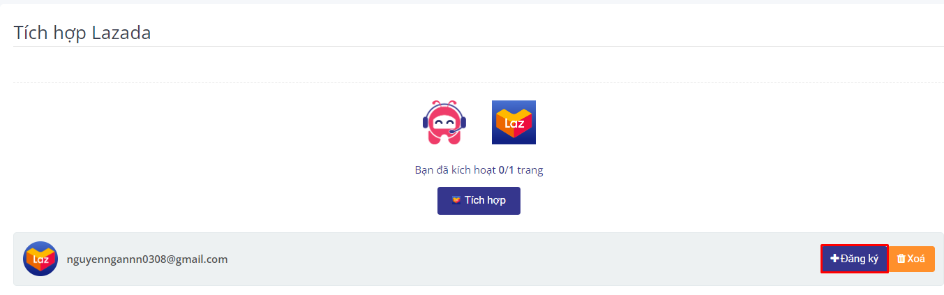Click empty area of the account row
The image size is (944, 295).
click(x=523, y=259)
